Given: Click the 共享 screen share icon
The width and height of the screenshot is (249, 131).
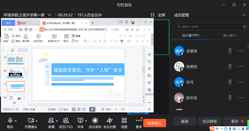Looking at the screenshot, I should 80,121.
